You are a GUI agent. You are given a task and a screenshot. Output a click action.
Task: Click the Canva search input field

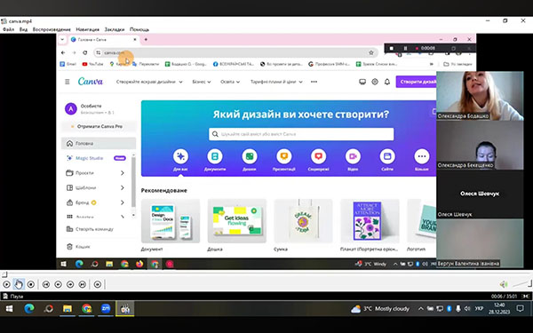[301, 134]
